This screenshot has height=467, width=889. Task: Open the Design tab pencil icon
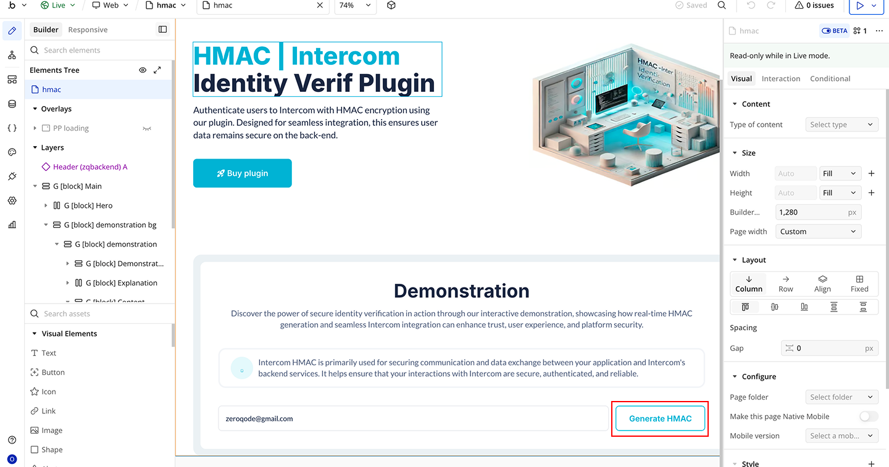point(12,31)
